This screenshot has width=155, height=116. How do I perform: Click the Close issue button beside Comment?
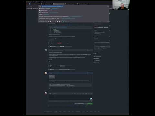pyautogui.click(x=80, y=104)
